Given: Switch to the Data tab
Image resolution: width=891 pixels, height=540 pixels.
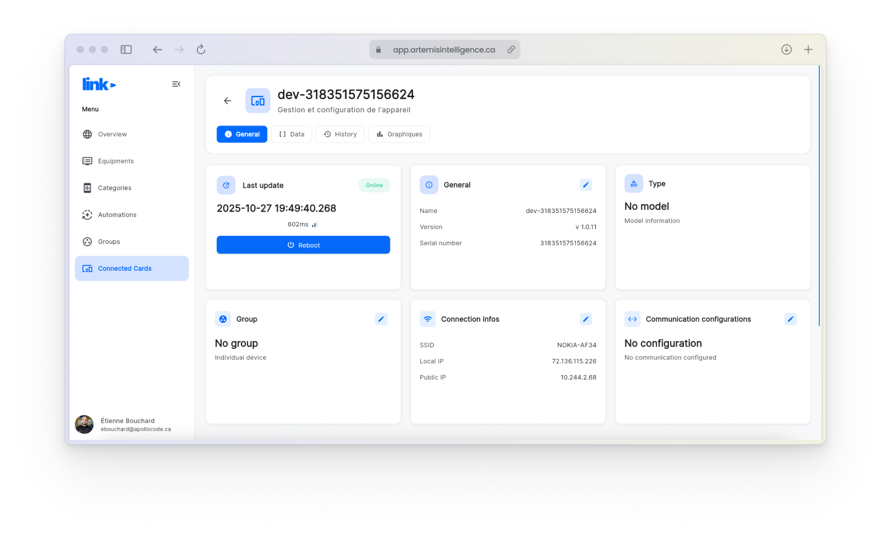Looking at the screenshot, I should [292, 134].
